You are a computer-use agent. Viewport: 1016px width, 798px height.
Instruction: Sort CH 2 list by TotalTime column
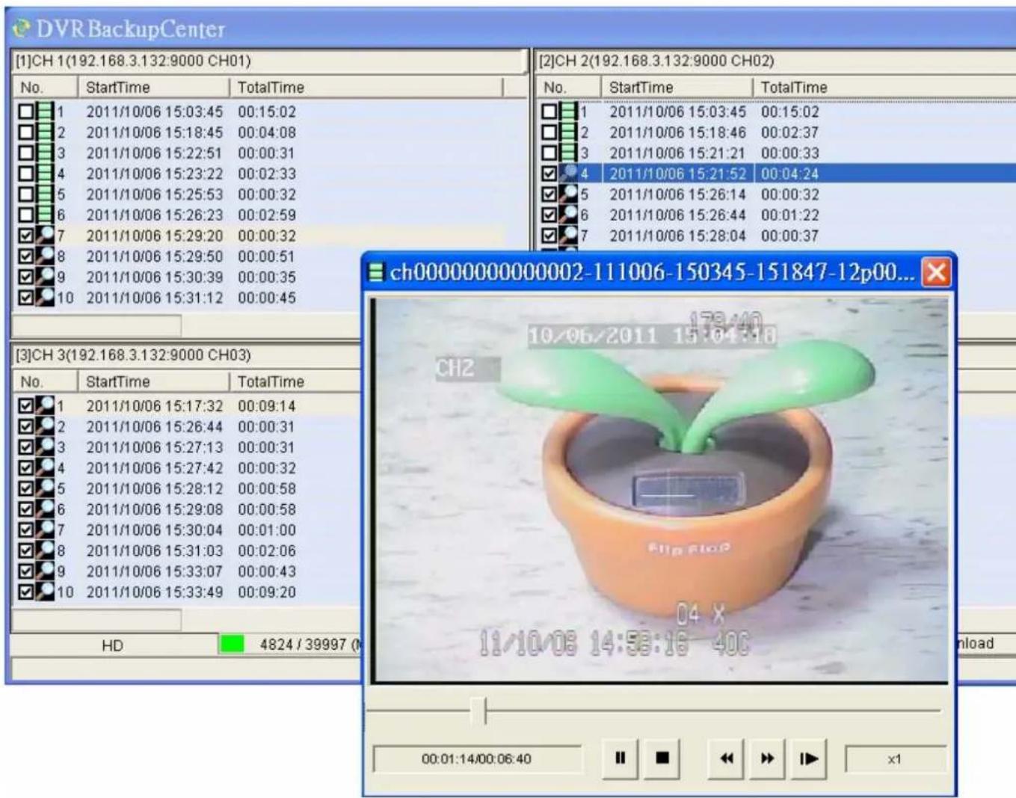pos(884,88)
